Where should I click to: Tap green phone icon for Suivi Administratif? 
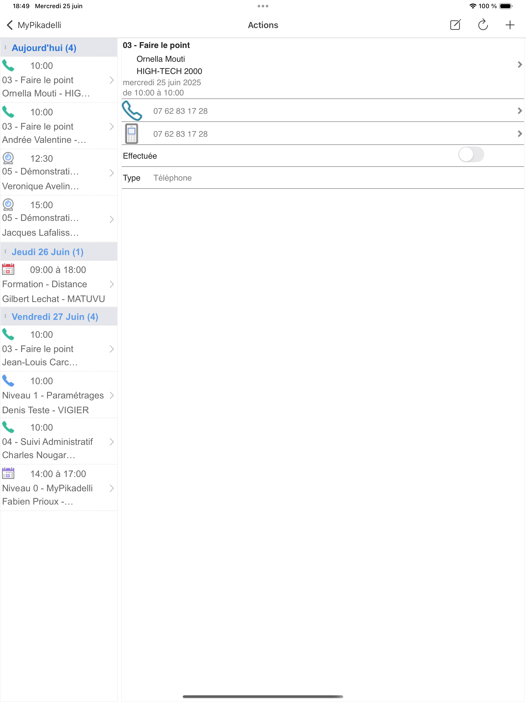(x=8, y=427)
